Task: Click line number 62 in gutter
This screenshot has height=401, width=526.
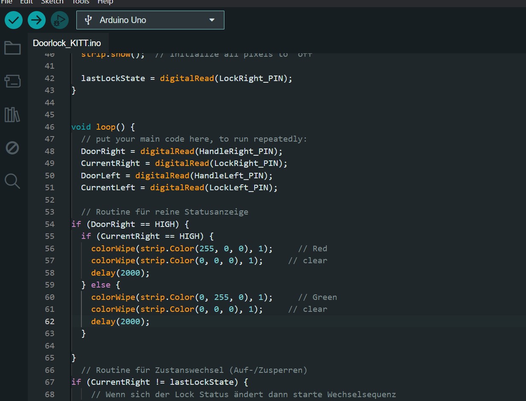Action: click(49, 321)
